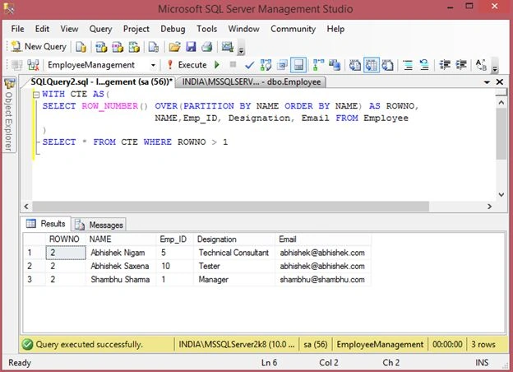Click the Open File folder icon

click(175, 47)
